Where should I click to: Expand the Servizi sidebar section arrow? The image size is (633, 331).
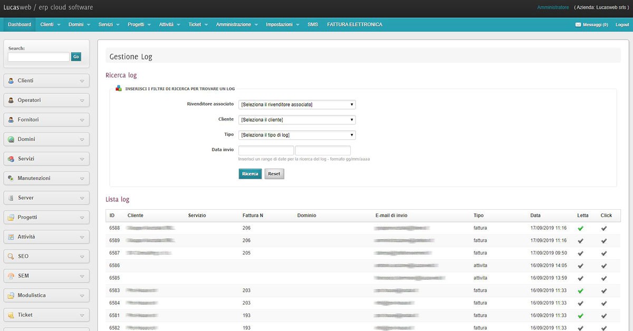coord(82,159)
